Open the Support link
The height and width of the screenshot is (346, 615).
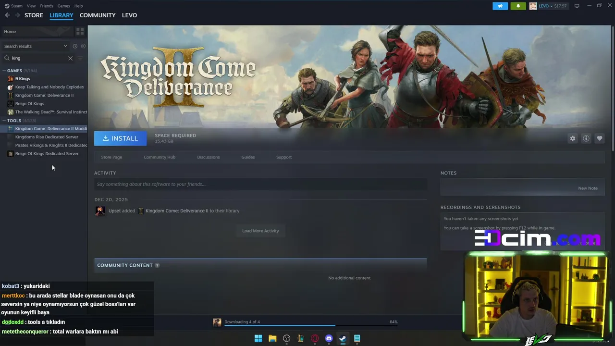pos(284,157)
